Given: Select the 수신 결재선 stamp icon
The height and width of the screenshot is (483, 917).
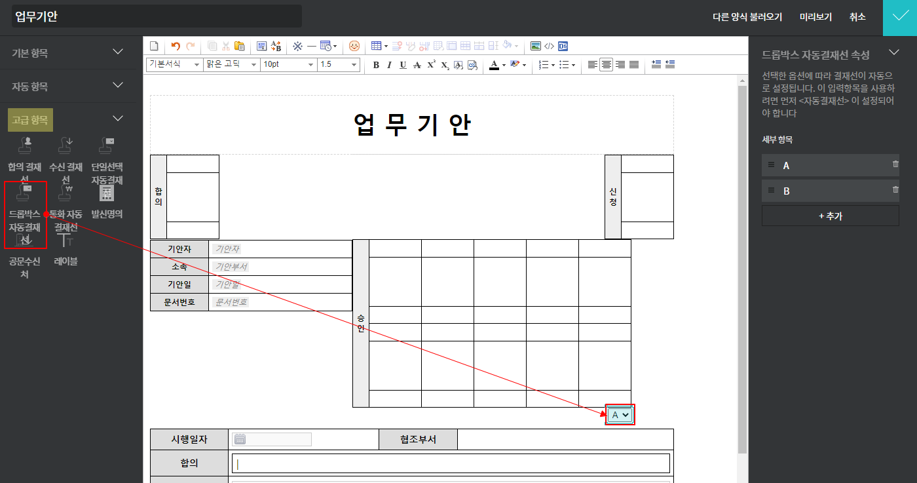Looking at the screenshot, I should pyautogui.click(x=65, y=145).
